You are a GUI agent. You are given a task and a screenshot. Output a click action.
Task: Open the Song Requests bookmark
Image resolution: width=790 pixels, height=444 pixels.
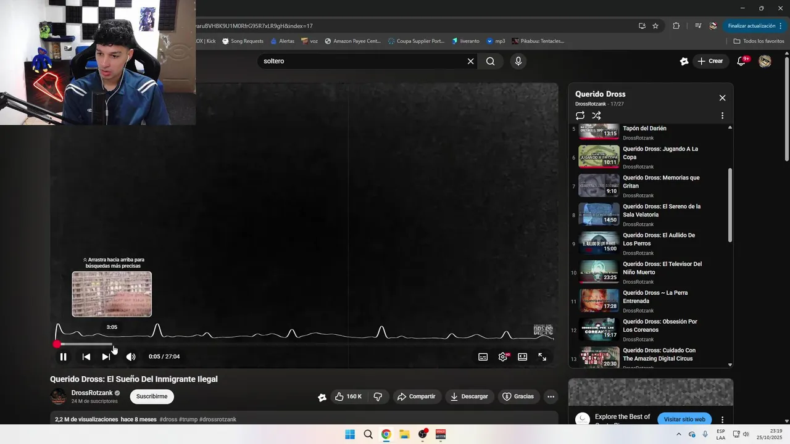point(243,41)
